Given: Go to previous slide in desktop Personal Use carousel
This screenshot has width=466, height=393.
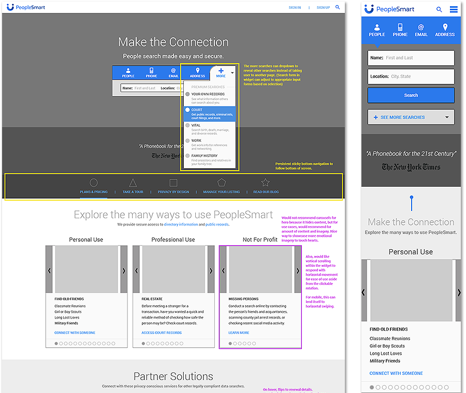Looking at the screenshot, I should [49, 270].
